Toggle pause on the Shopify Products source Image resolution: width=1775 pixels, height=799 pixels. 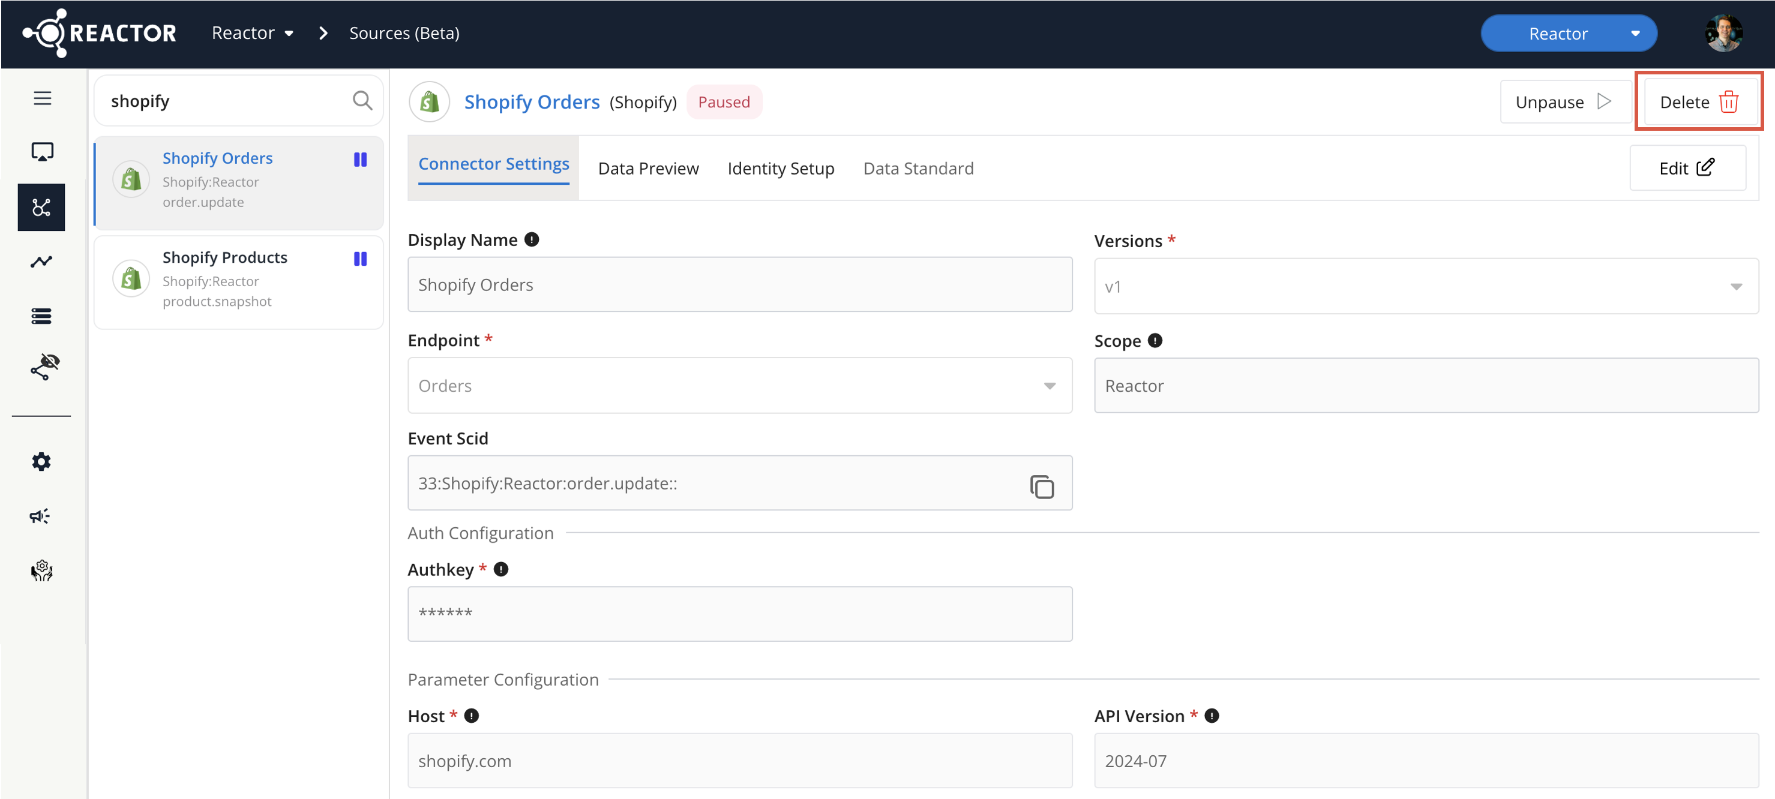point(361,259)
